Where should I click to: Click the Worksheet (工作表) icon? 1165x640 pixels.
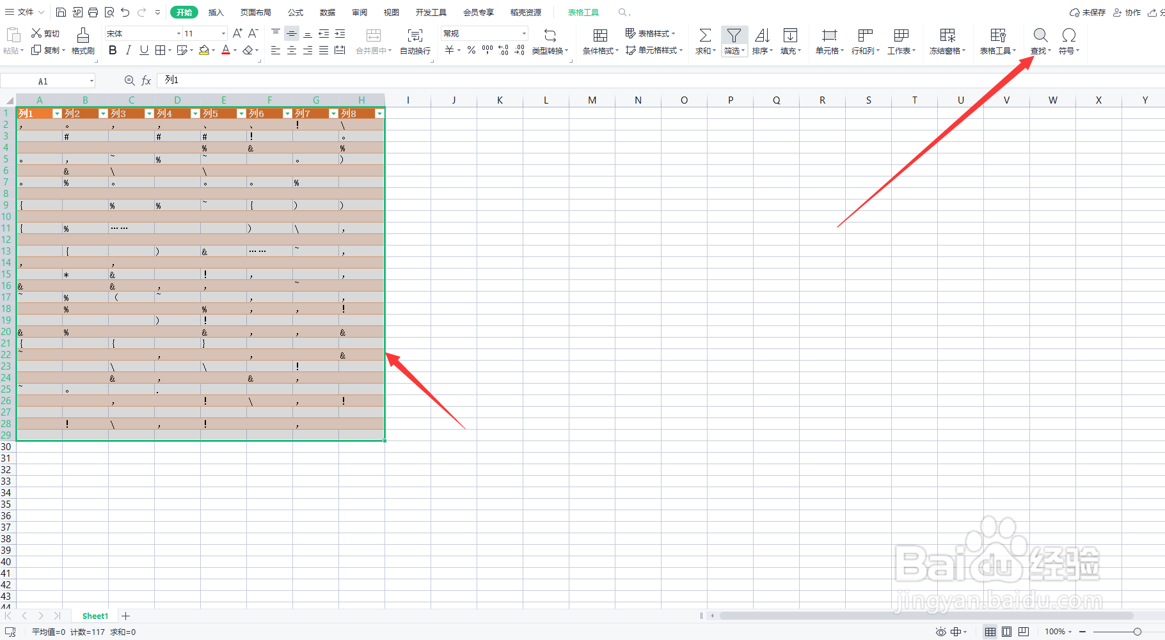coord(901,35)
